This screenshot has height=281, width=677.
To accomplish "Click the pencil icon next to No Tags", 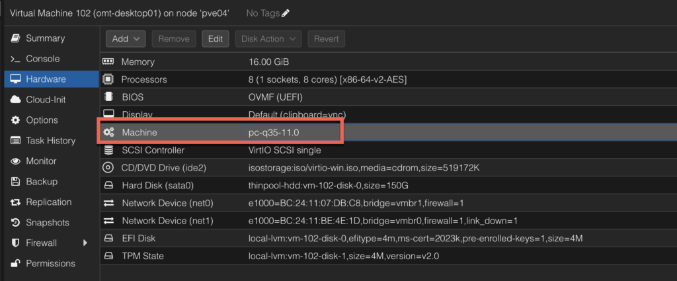I will (x=286, y=13).
